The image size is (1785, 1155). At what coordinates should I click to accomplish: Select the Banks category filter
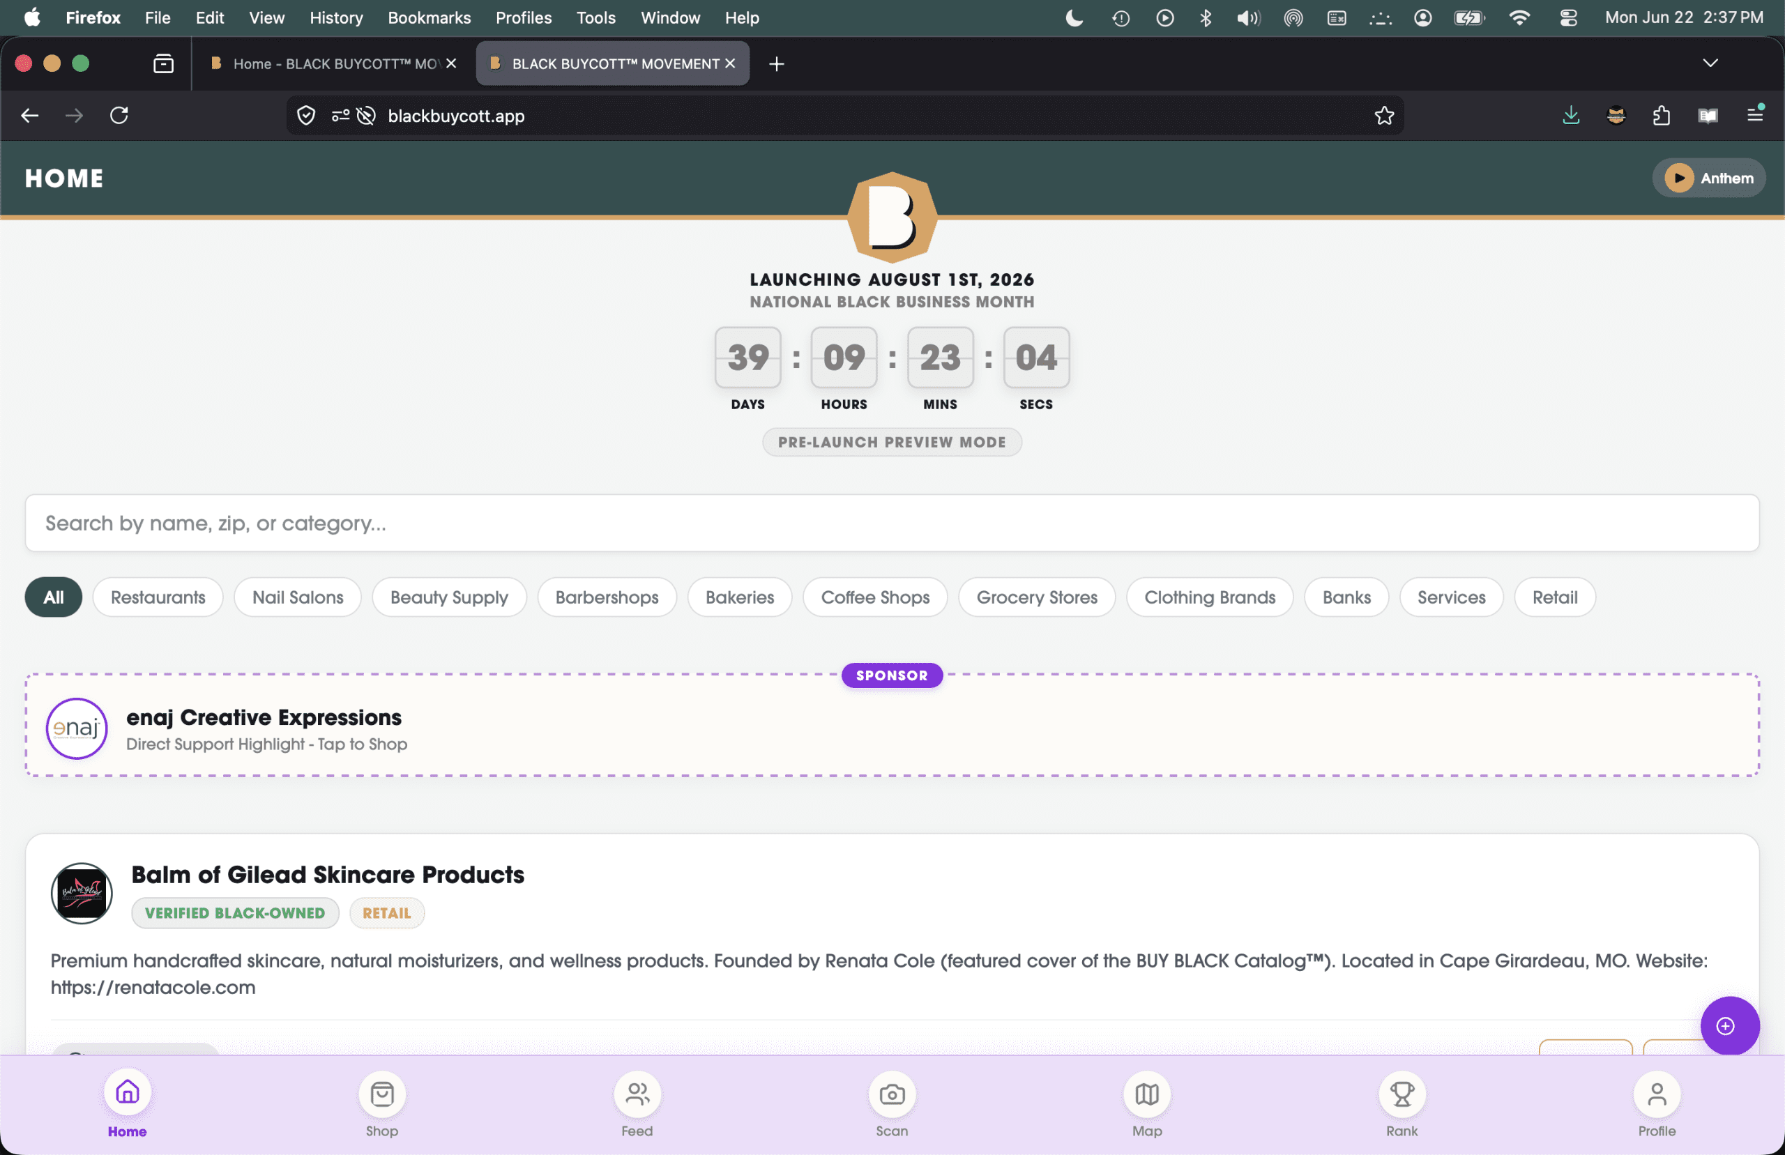click(x=1346, y=597)
